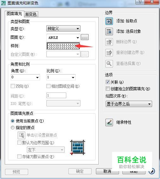Click the View Selections magnifier icon
This screenshot has height=179, width=160.
109,63
